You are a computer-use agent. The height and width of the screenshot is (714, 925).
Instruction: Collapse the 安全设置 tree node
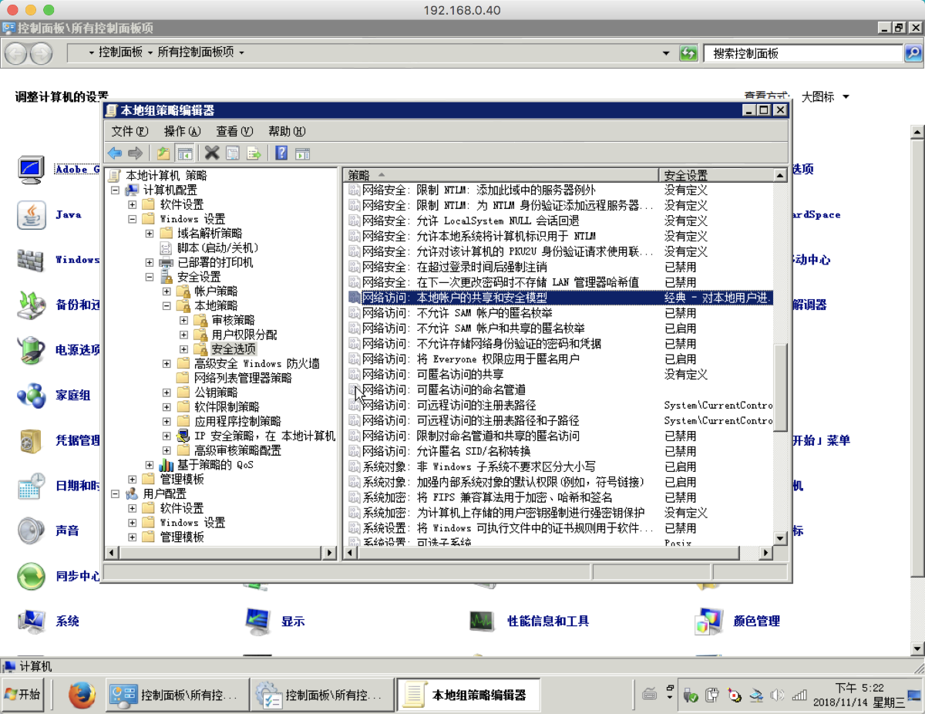tap(150, 277)
